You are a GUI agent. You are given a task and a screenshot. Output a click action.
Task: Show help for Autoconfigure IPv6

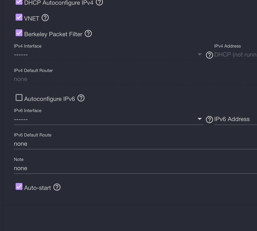click(81, 98)
